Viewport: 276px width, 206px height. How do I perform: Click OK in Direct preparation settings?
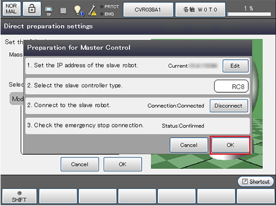(x=122, y=164)
